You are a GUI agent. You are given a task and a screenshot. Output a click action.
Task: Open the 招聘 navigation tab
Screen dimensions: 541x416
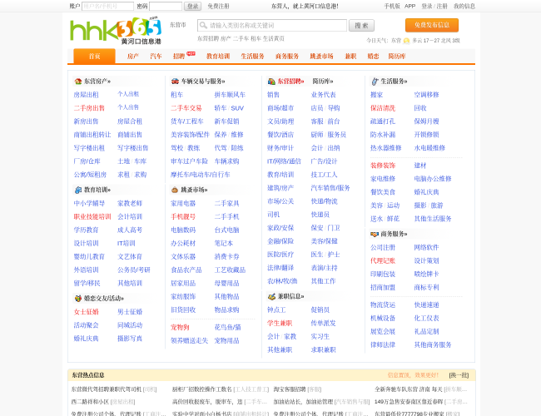tap(179, 57)
